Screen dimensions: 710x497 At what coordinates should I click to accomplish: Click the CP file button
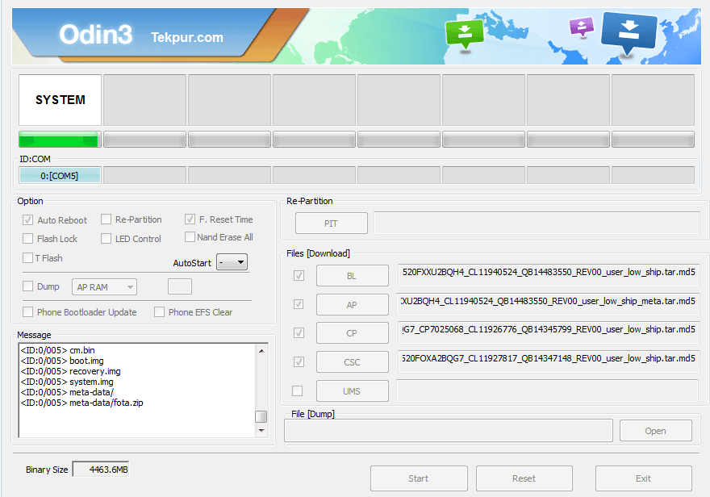(x=353, y=333)
